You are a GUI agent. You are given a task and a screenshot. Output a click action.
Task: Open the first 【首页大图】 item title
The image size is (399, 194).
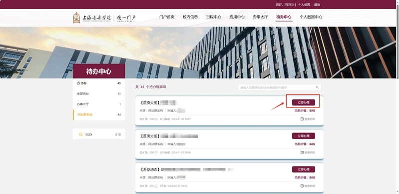(x=158, y=102)
